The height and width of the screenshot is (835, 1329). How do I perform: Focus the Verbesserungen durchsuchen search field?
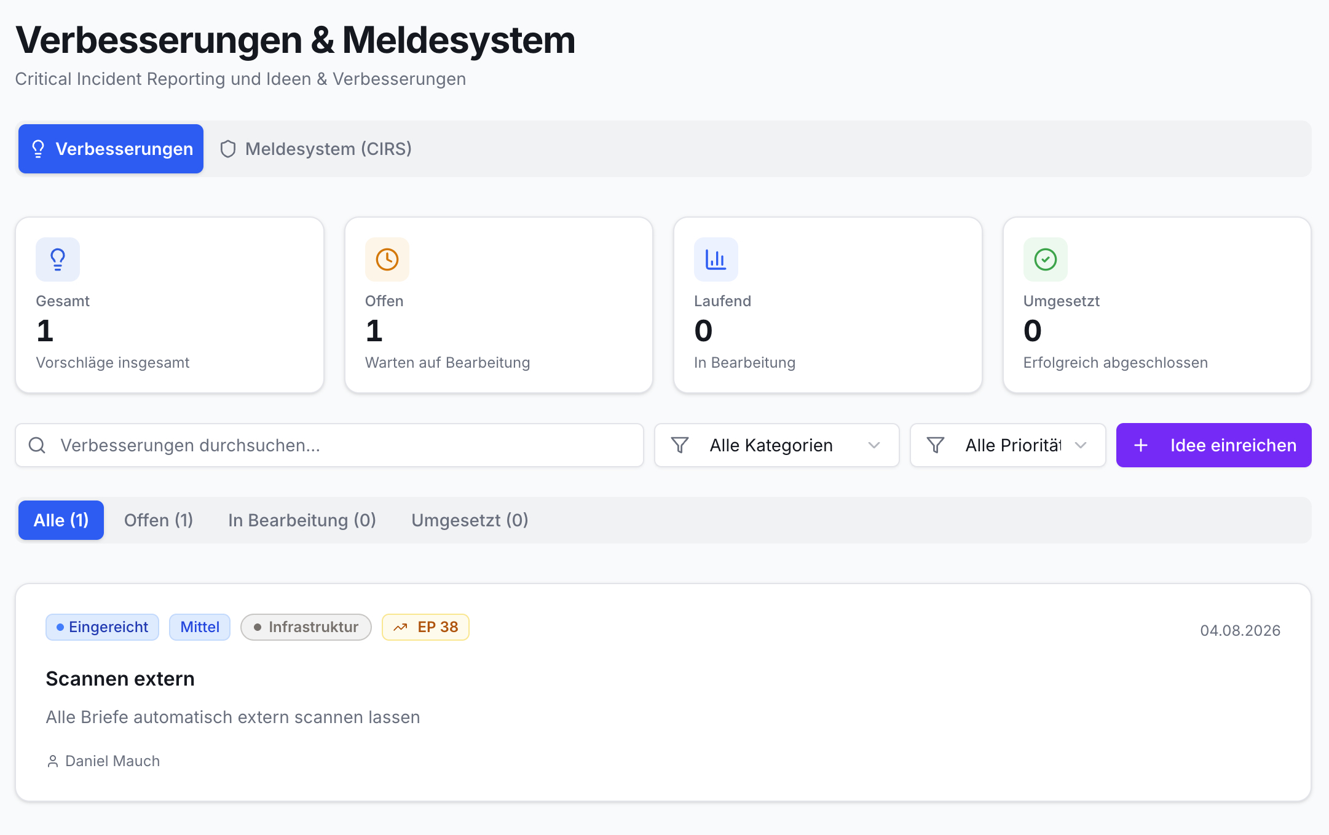(329, 445)
